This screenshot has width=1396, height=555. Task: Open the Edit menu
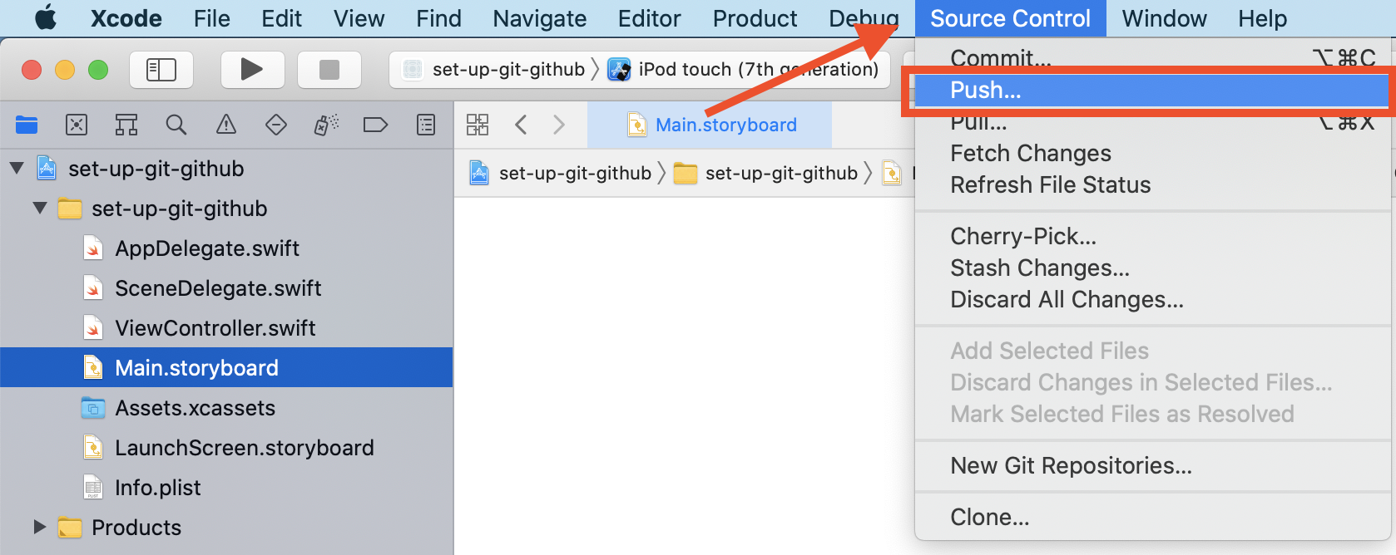[281, 18]
